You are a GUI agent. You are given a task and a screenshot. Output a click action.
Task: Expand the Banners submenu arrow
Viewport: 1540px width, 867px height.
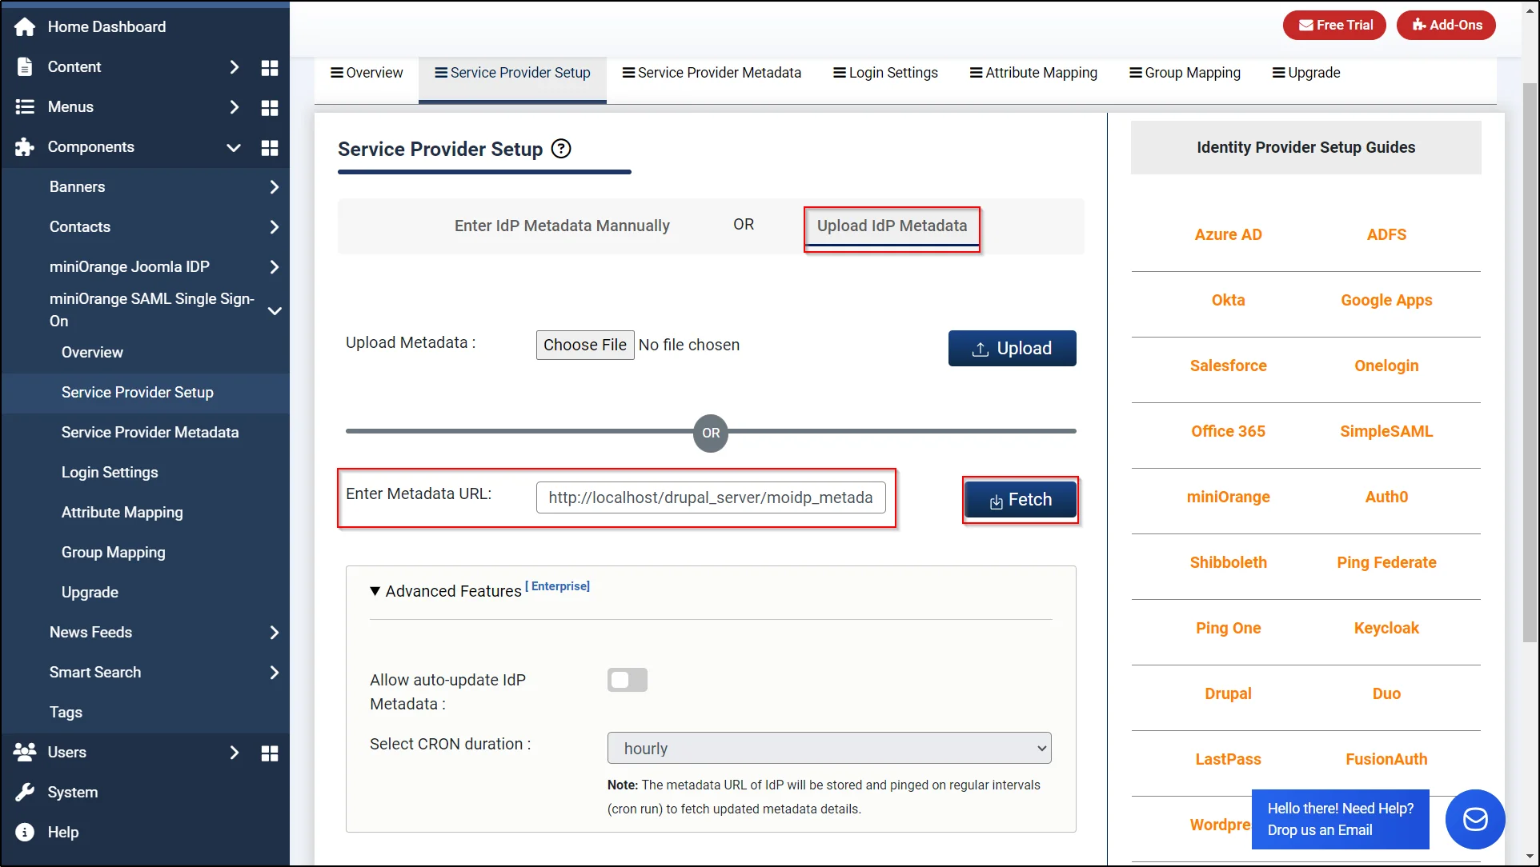point(275,187)
